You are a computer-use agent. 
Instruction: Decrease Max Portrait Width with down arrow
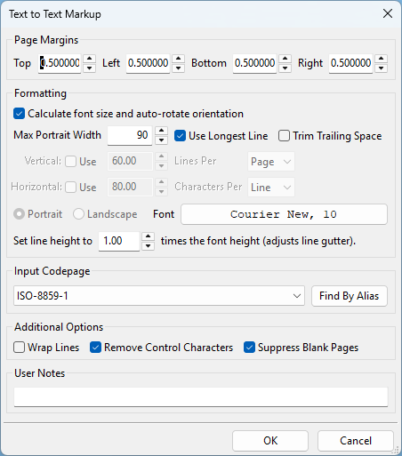coord(161,140)
